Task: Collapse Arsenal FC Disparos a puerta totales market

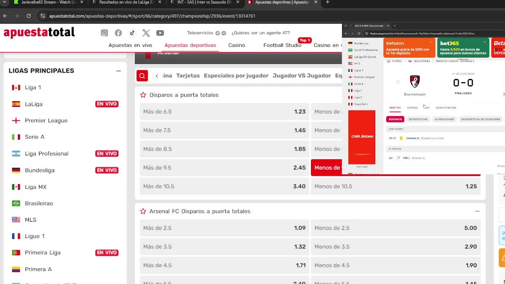Action: (477, 211)
